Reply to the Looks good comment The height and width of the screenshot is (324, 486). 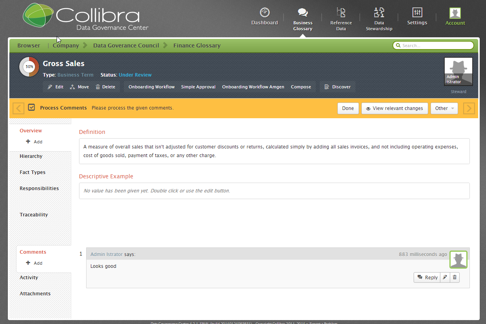[427, 277]
